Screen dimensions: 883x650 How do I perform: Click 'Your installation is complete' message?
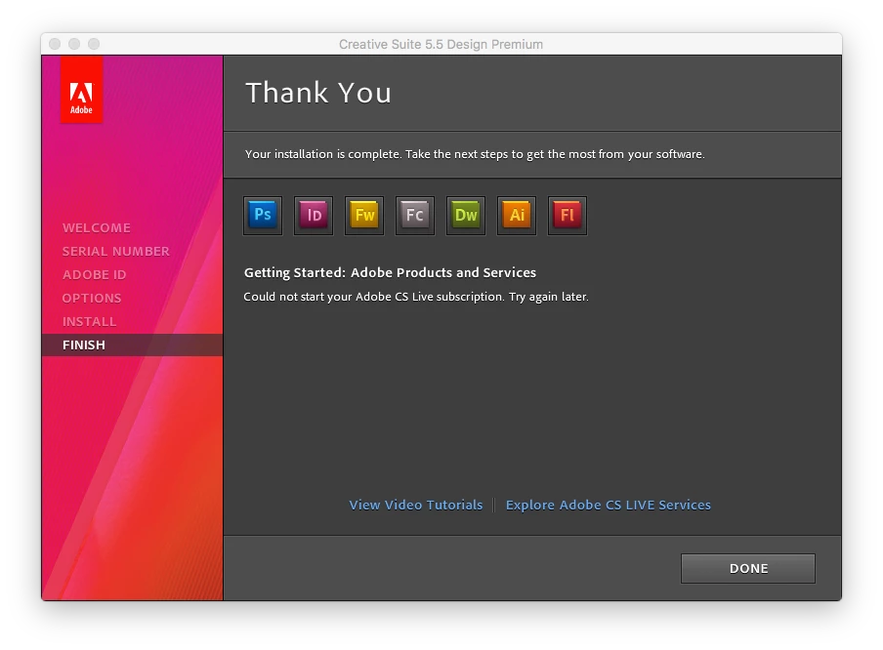coord(475,154)
